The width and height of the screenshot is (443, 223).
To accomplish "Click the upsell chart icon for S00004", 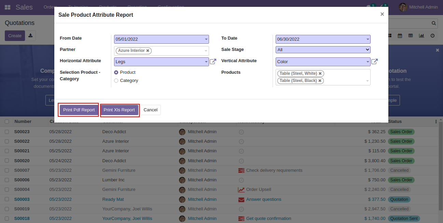I will point(241,190).
